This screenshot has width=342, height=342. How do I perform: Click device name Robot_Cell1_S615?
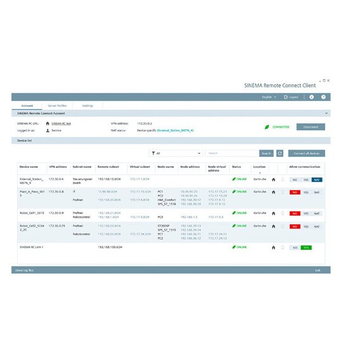[32, 213]
